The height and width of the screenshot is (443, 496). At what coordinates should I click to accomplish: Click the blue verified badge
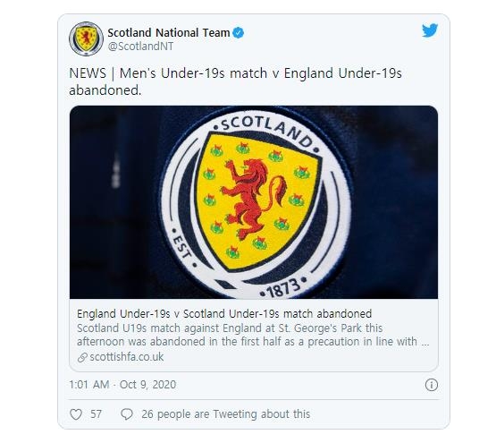[239, 32]
